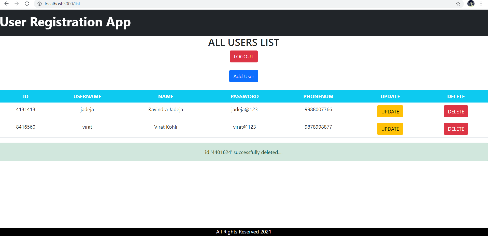Click the User Registration App title
The width and height of the screenshot is (488, 236).
pyautogui.click(x=65, y=22)
